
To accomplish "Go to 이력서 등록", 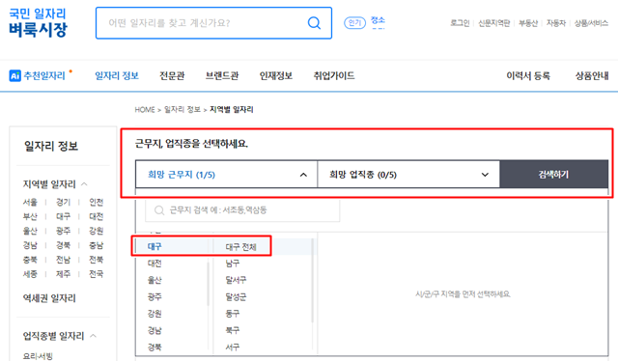I will pos(528,75).
